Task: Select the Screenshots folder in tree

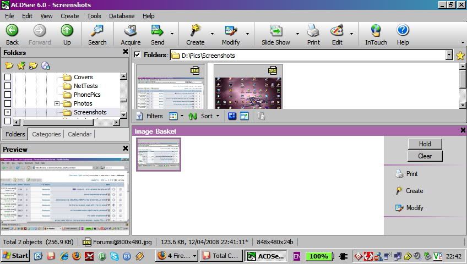Action: pos(90,112)
